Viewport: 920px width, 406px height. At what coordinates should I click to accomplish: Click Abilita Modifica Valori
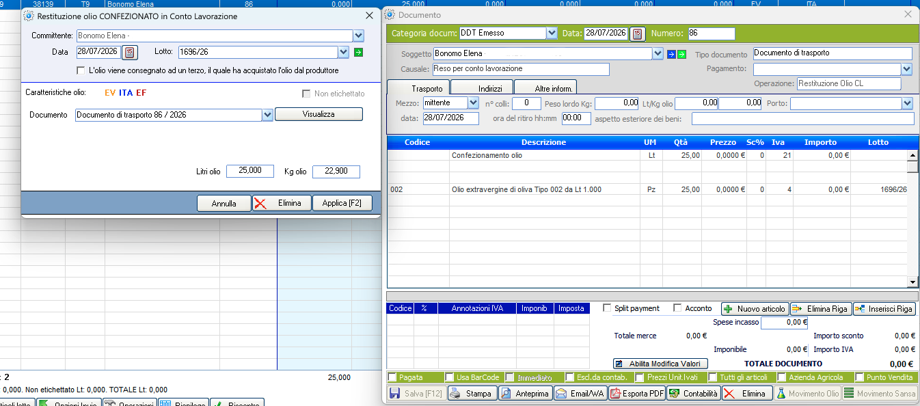660,364
